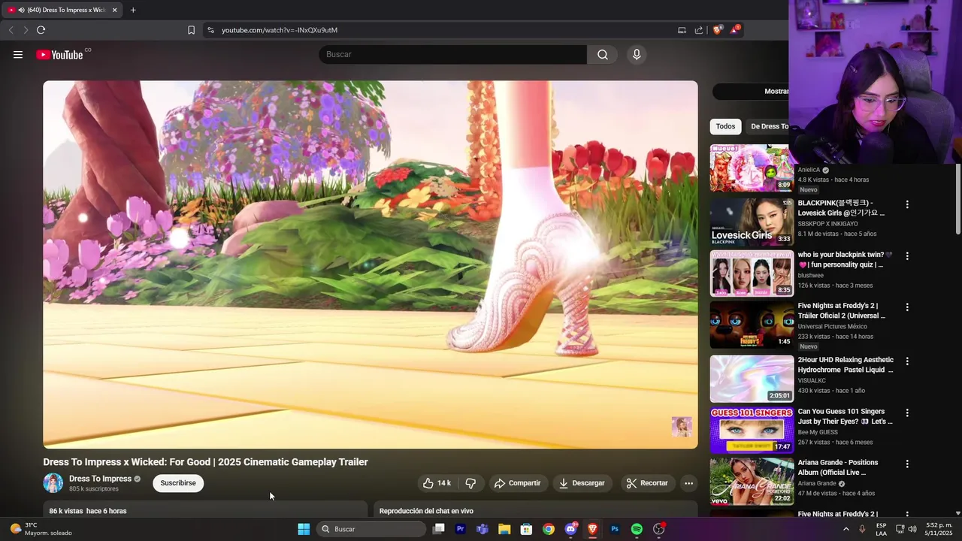Open options menu for BLACKPINK Lovesick Girls video
Viewport: 962px width, 541px height.
click(x=907, y=204)
